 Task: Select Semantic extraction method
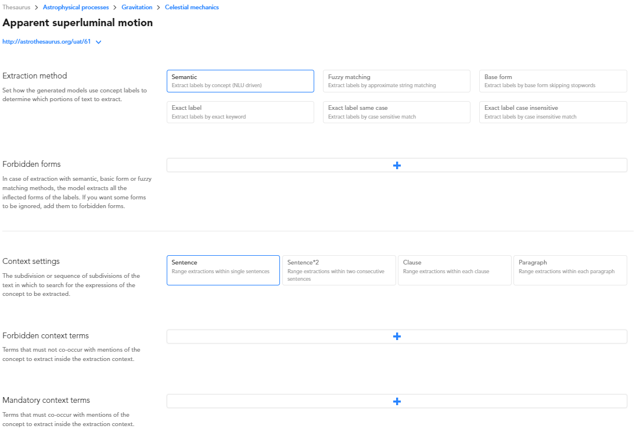click(240, 81)
